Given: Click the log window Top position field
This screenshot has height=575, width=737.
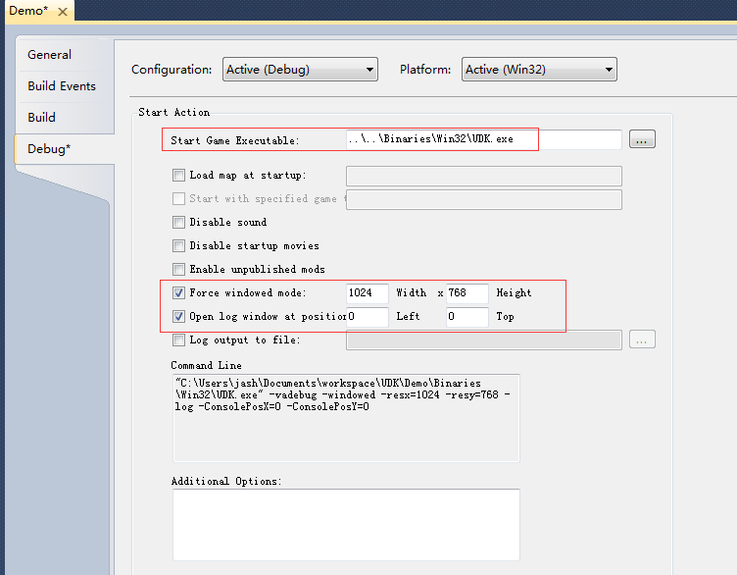Looking at the screenshot, I should pyautogui.click(x=467, y=317).
